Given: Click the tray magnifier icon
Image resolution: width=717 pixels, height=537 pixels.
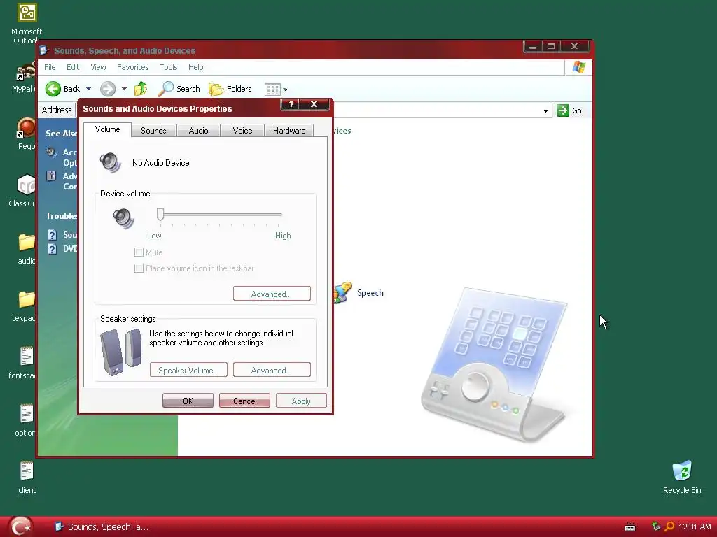Looking at the screenshot, I should click(x=669, y=527).
